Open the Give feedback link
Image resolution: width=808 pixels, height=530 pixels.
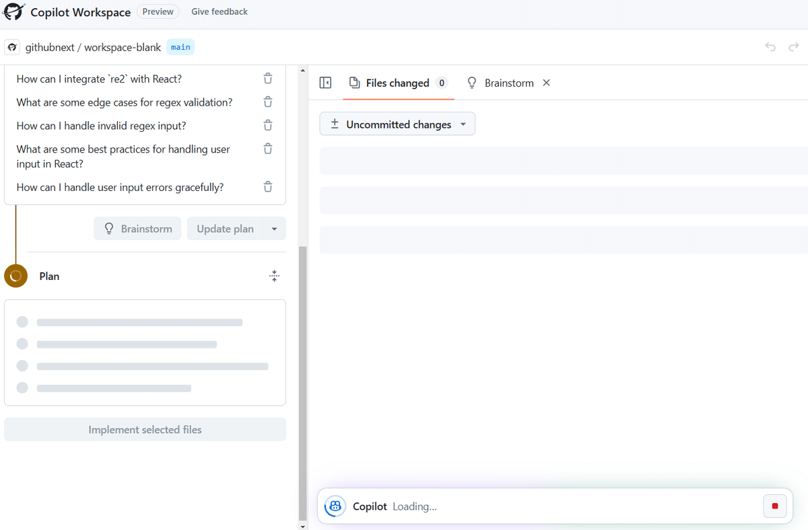(x=220, y=11)
